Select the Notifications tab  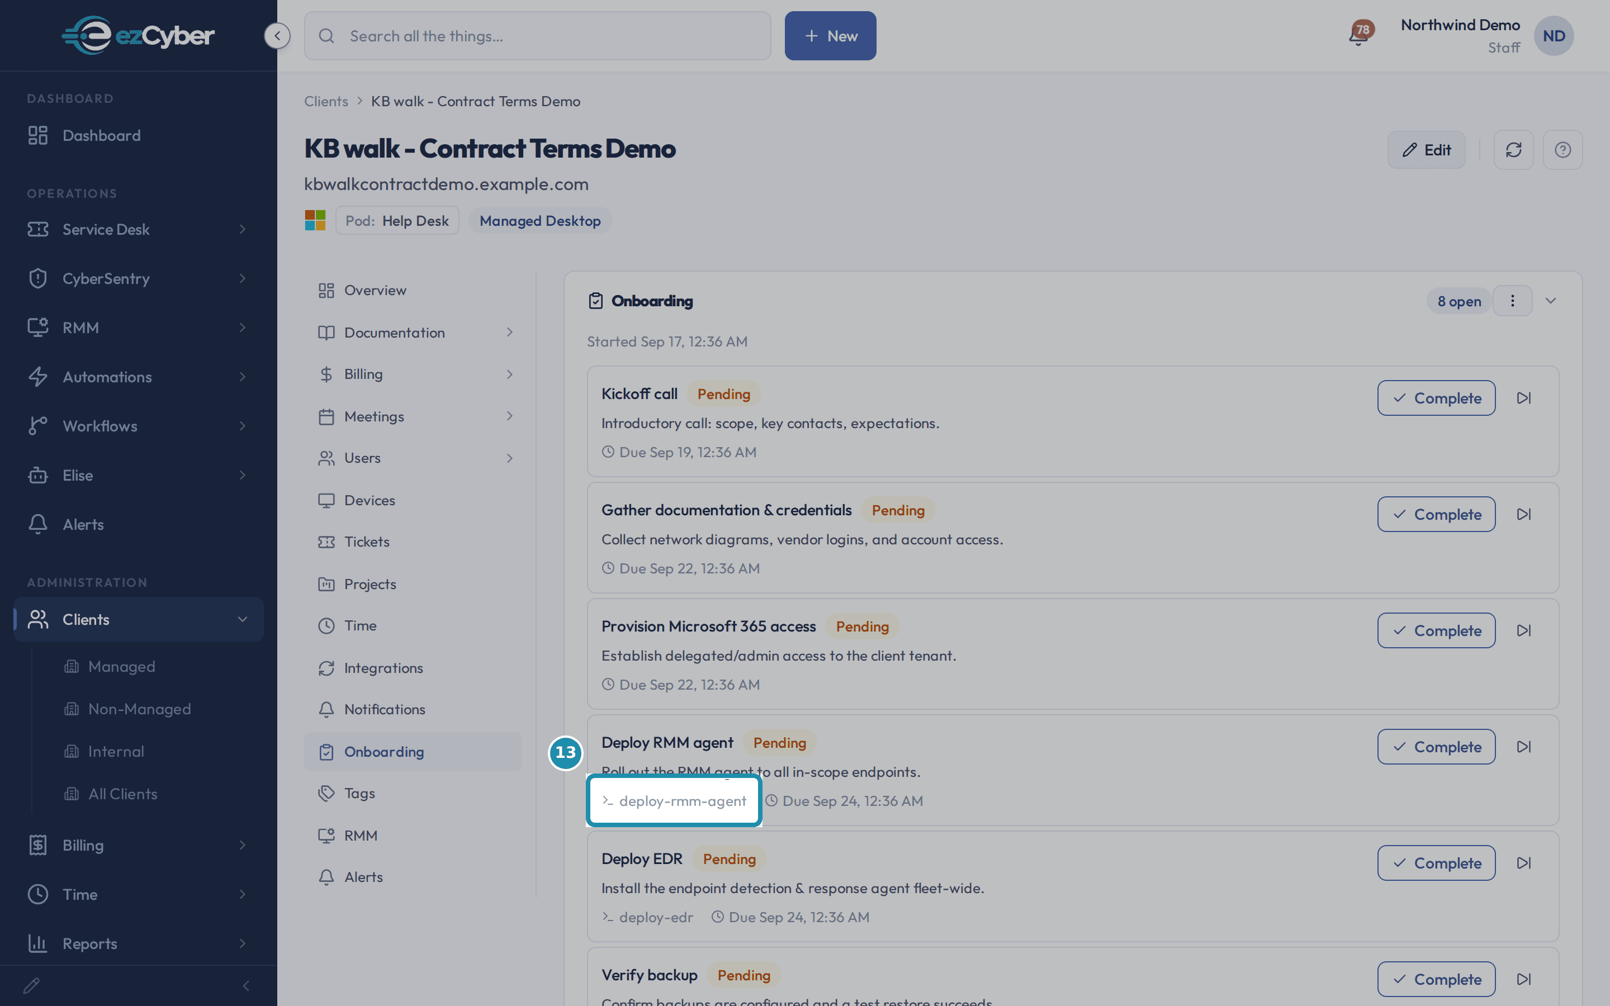tap(413, 709)
